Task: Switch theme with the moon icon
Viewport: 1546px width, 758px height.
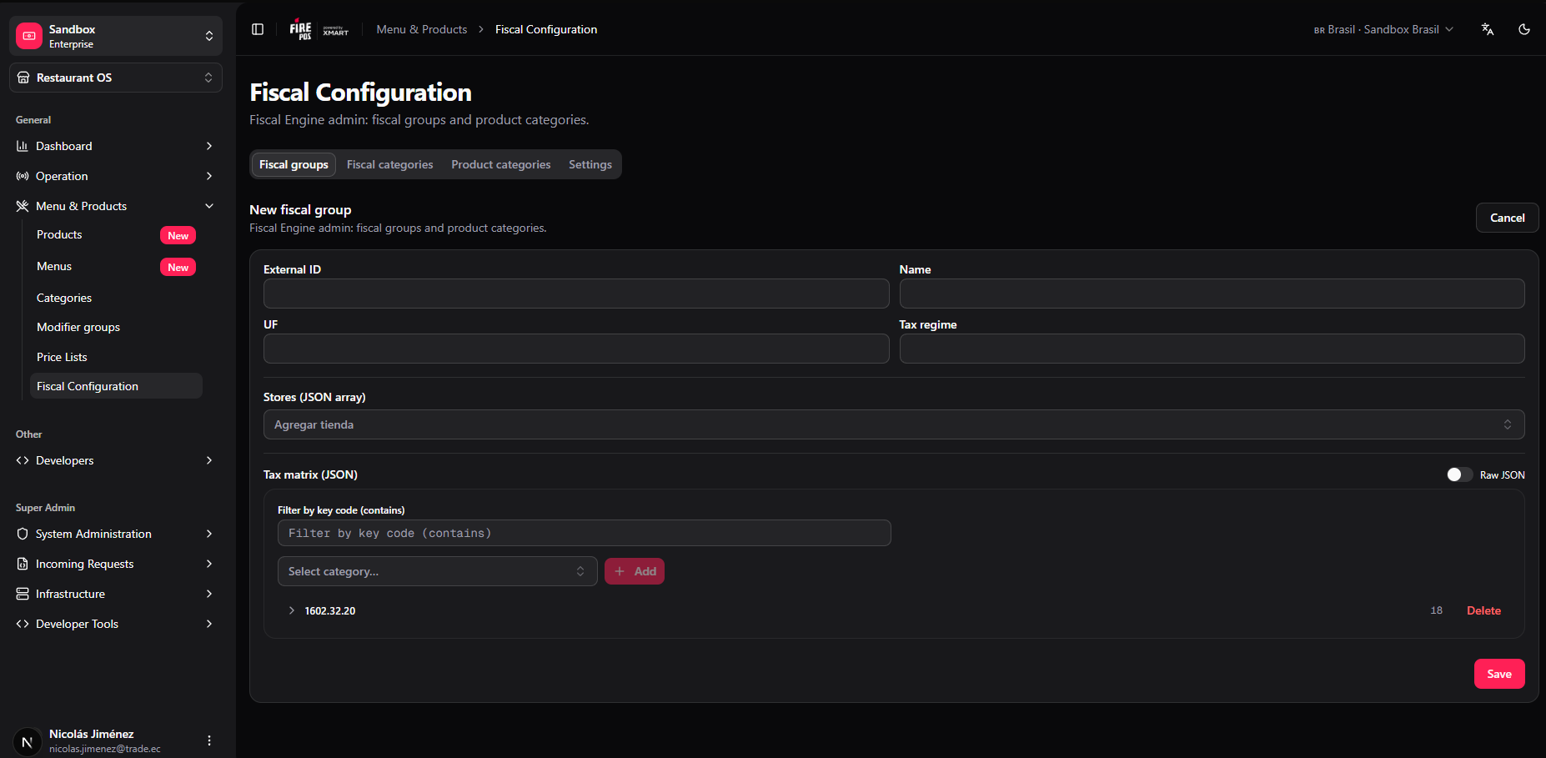Action: [1524, 29]
